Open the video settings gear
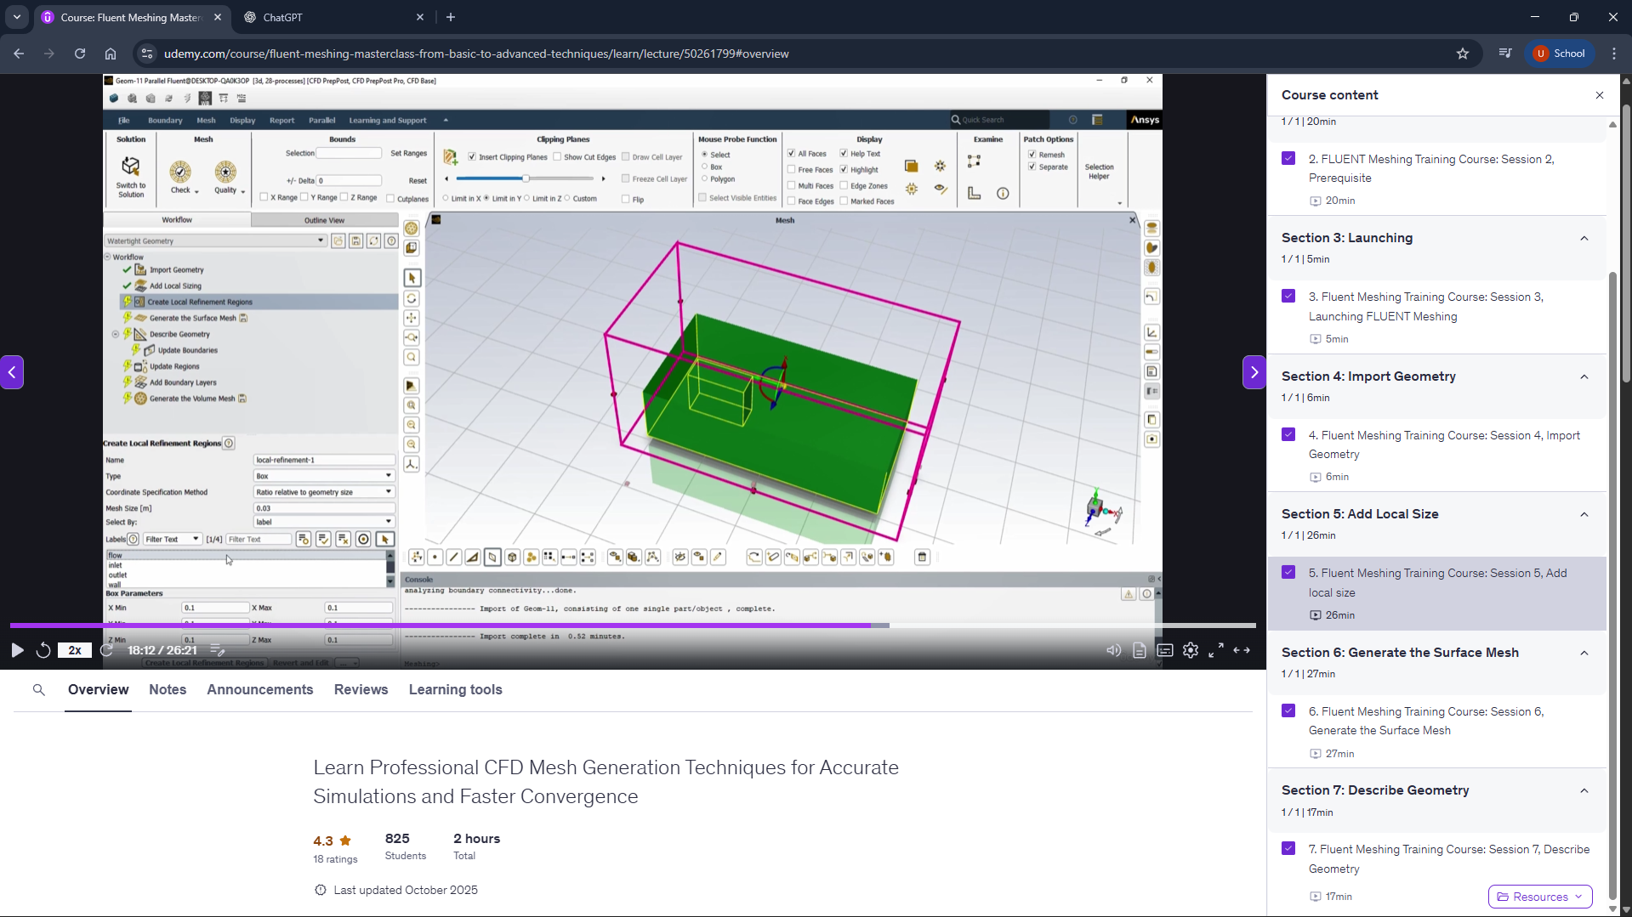Viewport: 1632px width, 917px height. (x=1191, y=650)
